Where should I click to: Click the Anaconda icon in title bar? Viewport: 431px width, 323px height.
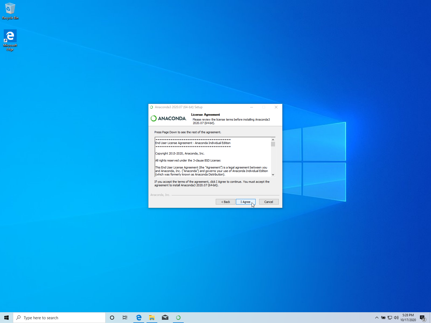click(151, 107)
